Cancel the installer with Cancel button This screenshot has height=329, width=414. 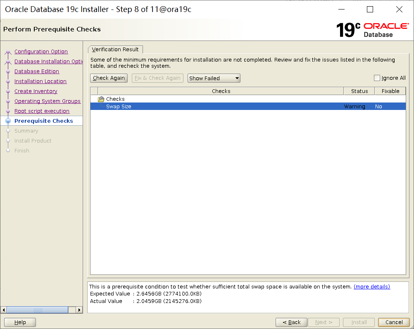394,322
